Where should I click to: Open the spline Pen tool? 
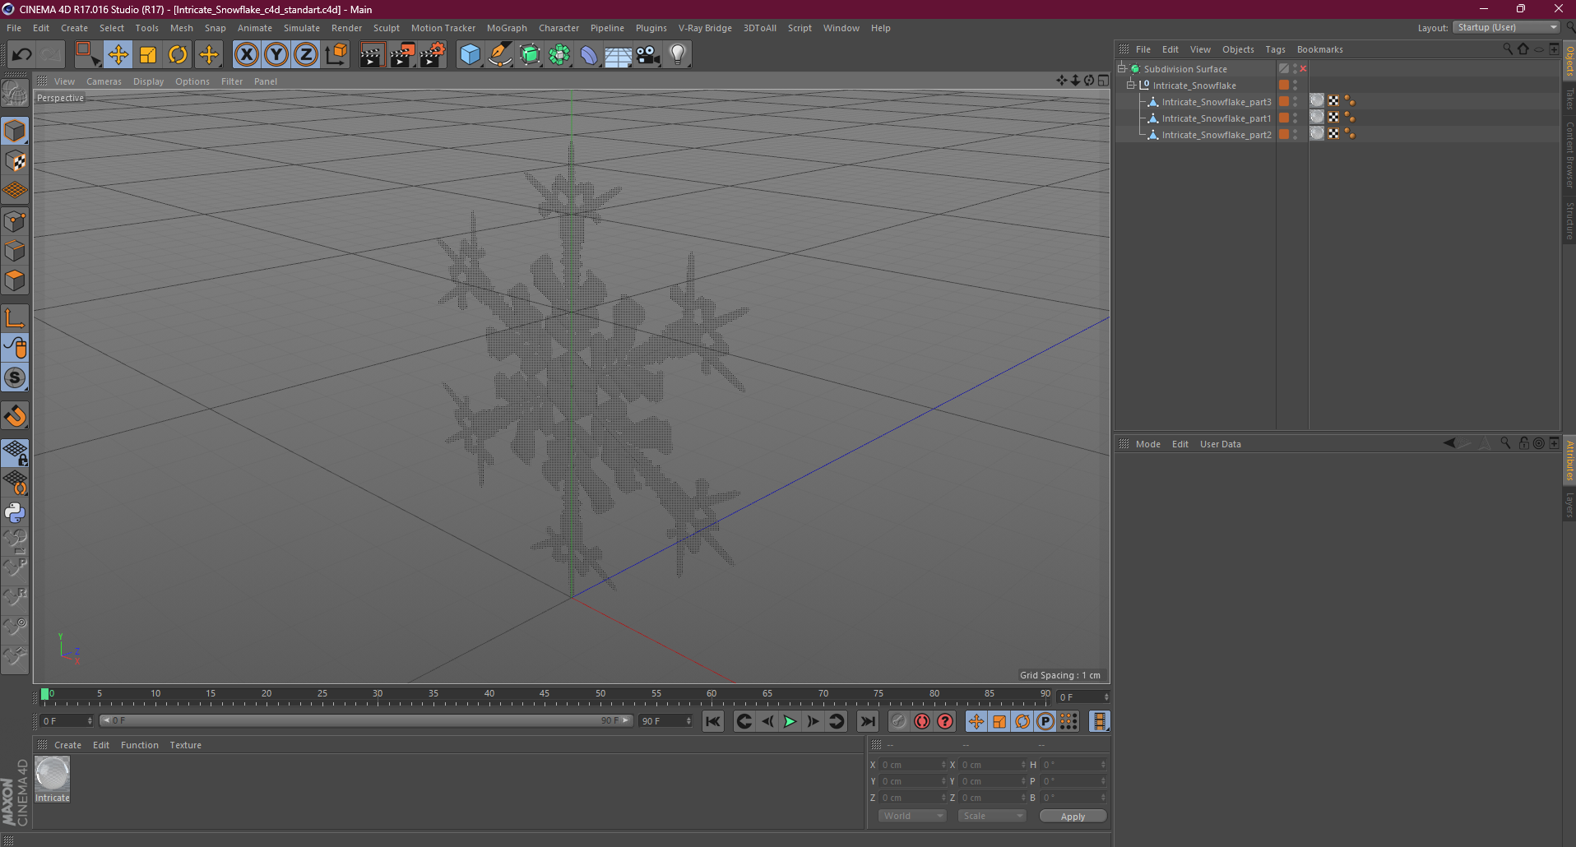point(499,55)
